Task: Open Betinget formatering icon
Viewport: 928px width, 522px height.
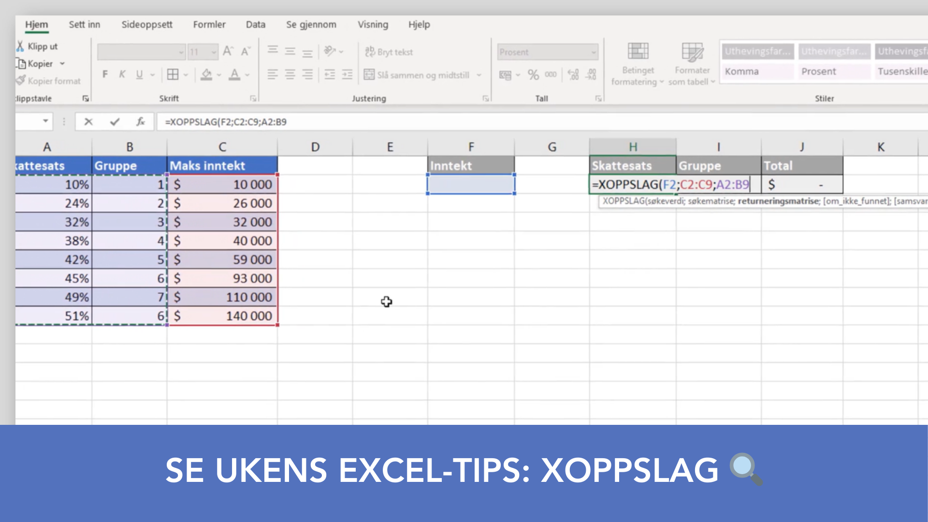Action: pos(638,52)
